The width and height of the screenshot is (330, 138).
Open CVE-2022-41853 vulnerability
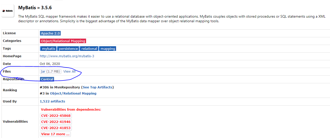coord(56,128)
